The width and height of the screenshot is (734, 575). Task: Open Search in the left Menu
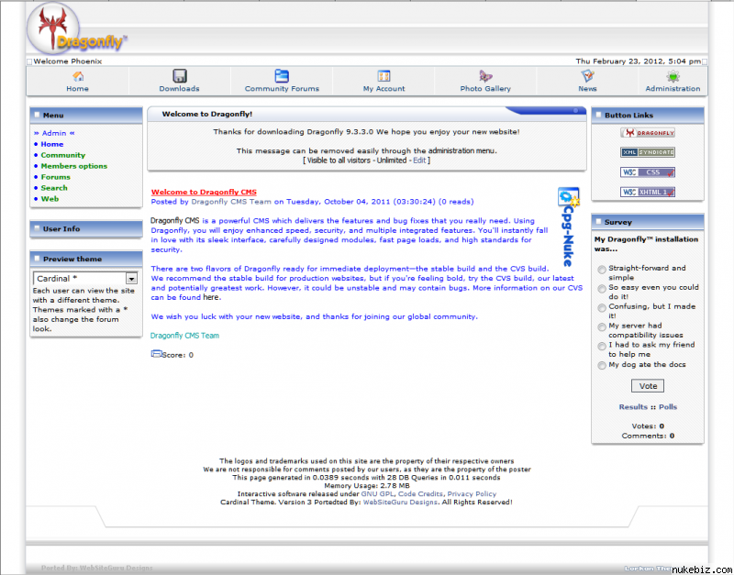click(54, 188)
